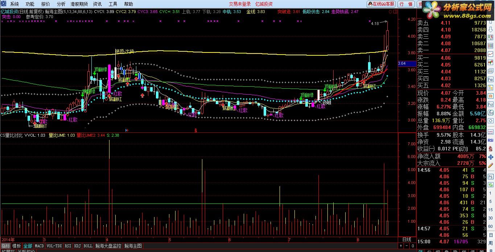Click the 瀚海主图 indicator name label
Screen dimensions: 495x252
point(54,12)
